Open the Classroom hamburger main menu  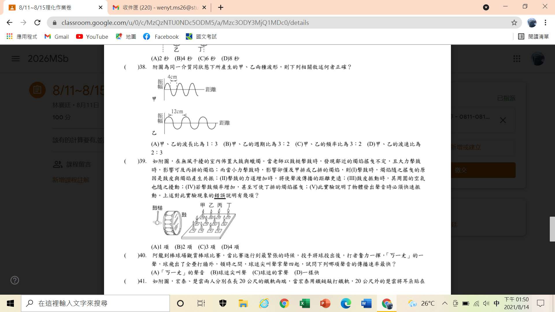(16, 59)
